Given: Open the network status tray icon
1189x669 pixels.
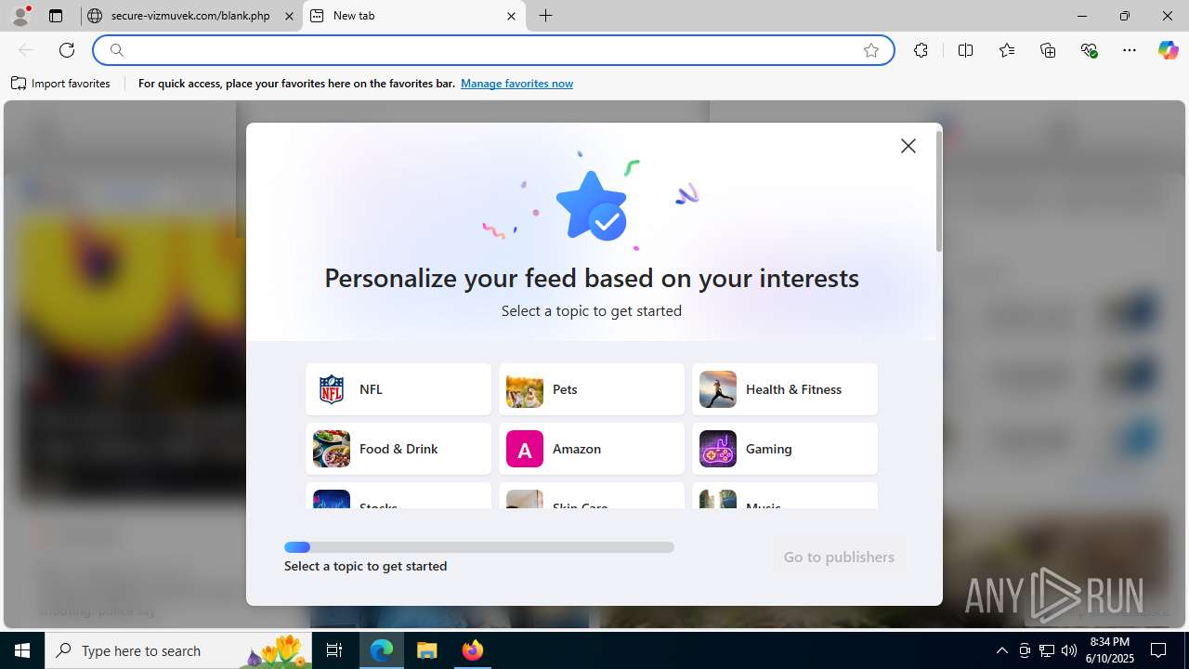Looking at the screenshot, I should [x=1047, y=650].
